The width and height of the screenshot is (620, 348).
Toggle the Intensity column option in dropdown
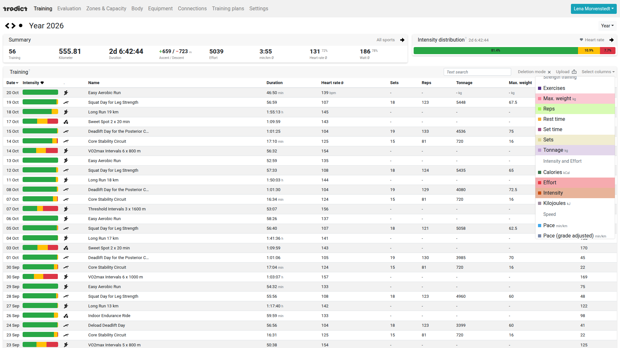point(575,193)
